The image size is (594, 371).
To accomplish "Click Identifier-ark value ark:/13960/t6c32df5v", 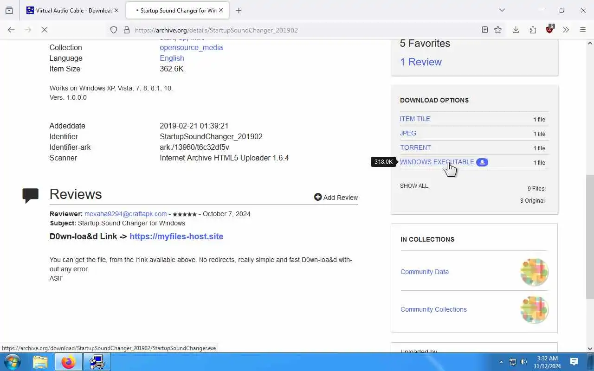I will click(x=194, y=147).
